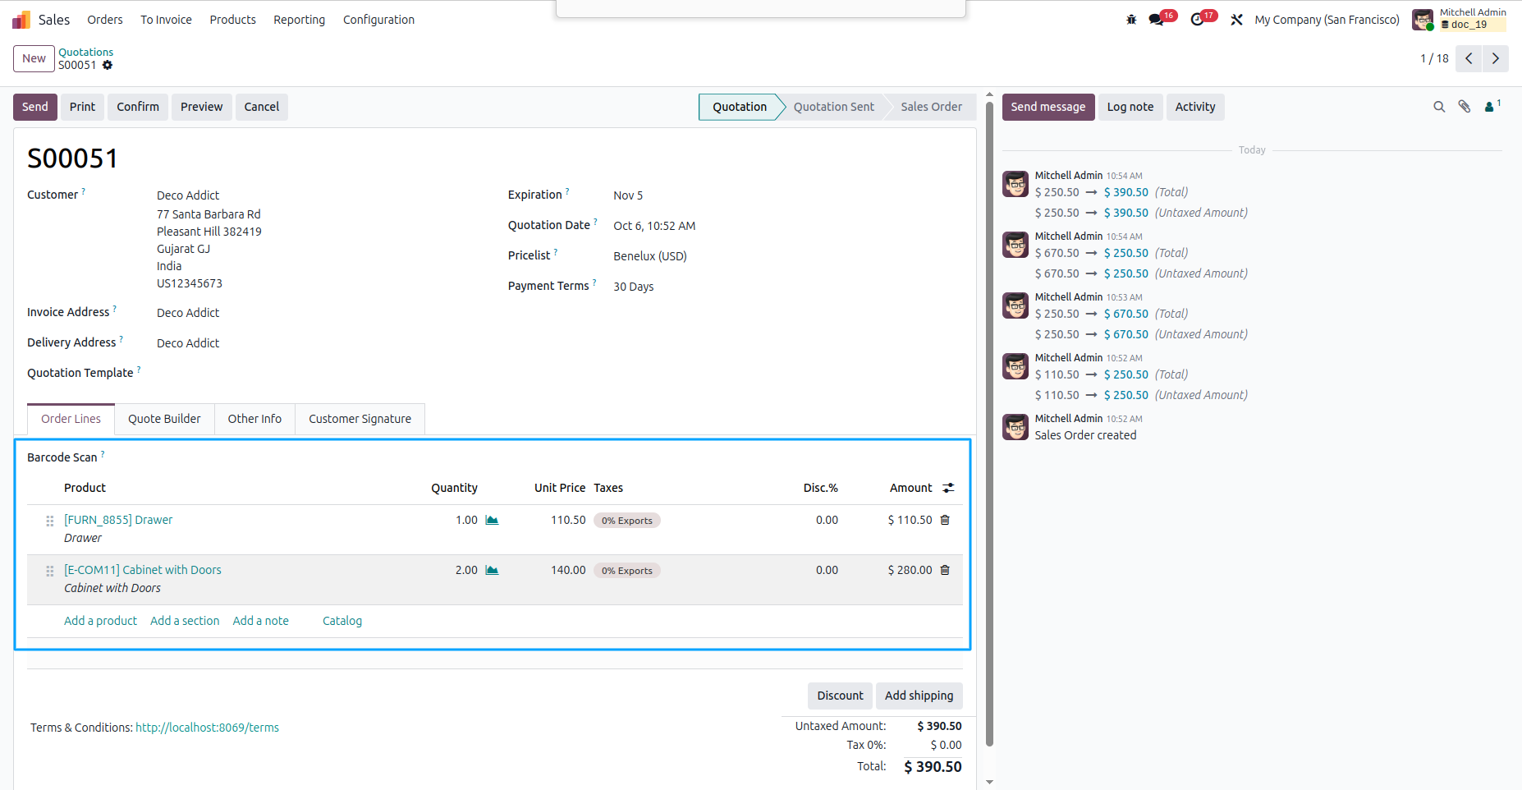
Task: Search messages in the chatter
Action: (1439, 107)
